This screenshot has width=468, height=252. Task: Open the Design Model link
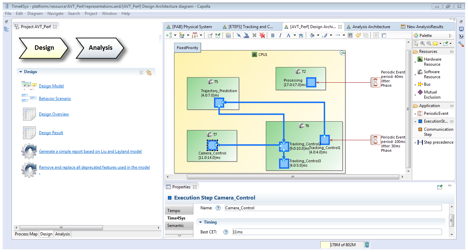pyautogui.click(x=51, y=86)
